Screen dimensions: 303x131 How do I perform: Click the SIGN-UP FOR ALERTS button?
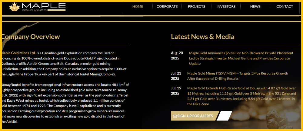[193, 116]
